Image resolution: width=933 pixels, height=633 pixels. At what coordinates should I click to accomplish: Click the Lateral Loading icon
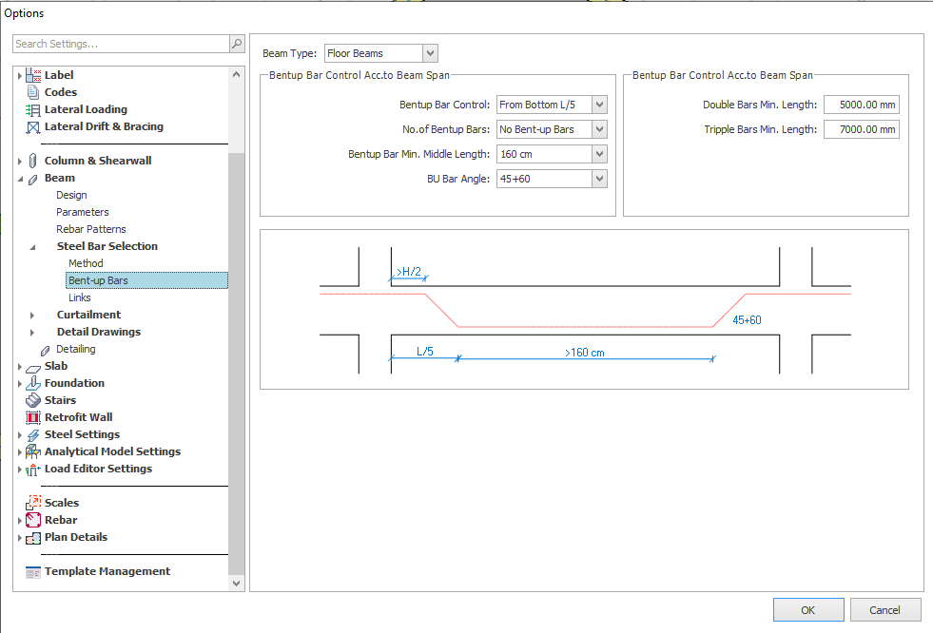(33, 109)
